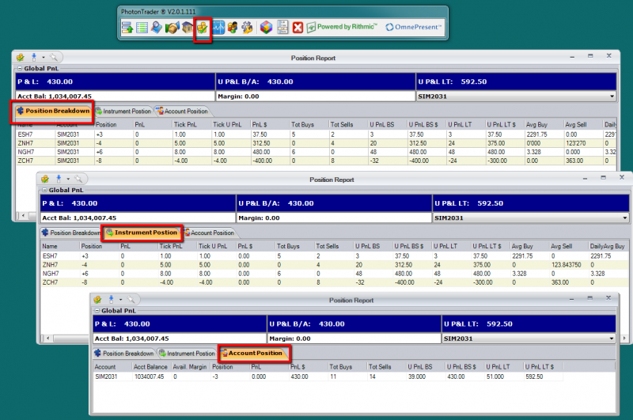Open the magnifier search icon in PhotonTrader toolbar
The height and width of the screenshot is (420, 633).
point(157,28)
